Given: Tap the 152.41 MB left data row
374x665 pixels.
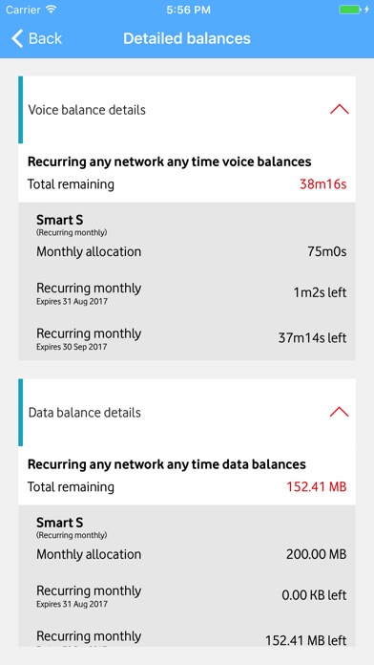Looking at the screenshot, I should coord(187,637).
